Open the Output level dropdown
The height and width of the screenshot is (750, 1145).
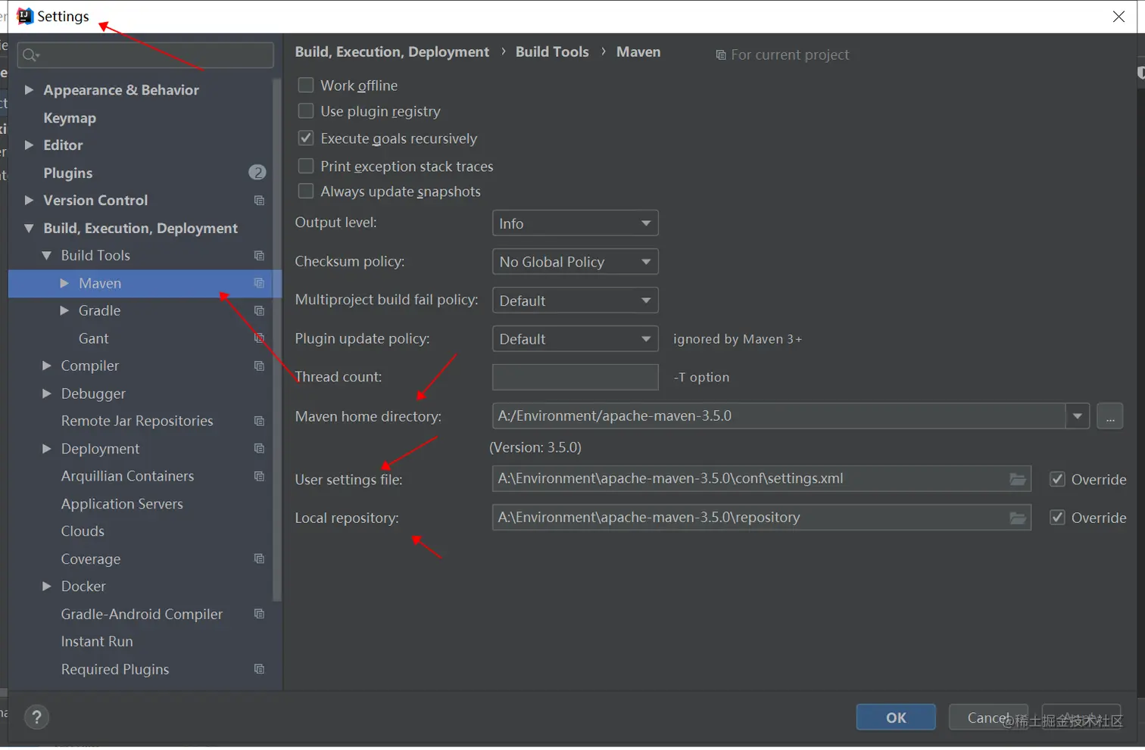(575, 223)
